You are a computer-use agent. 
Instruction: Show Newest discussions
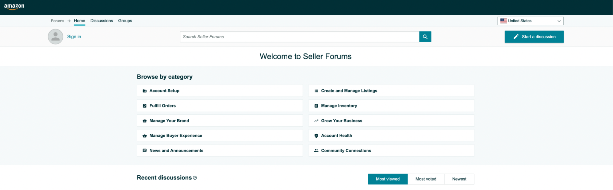pyautogui.click(x=459, y=179)
